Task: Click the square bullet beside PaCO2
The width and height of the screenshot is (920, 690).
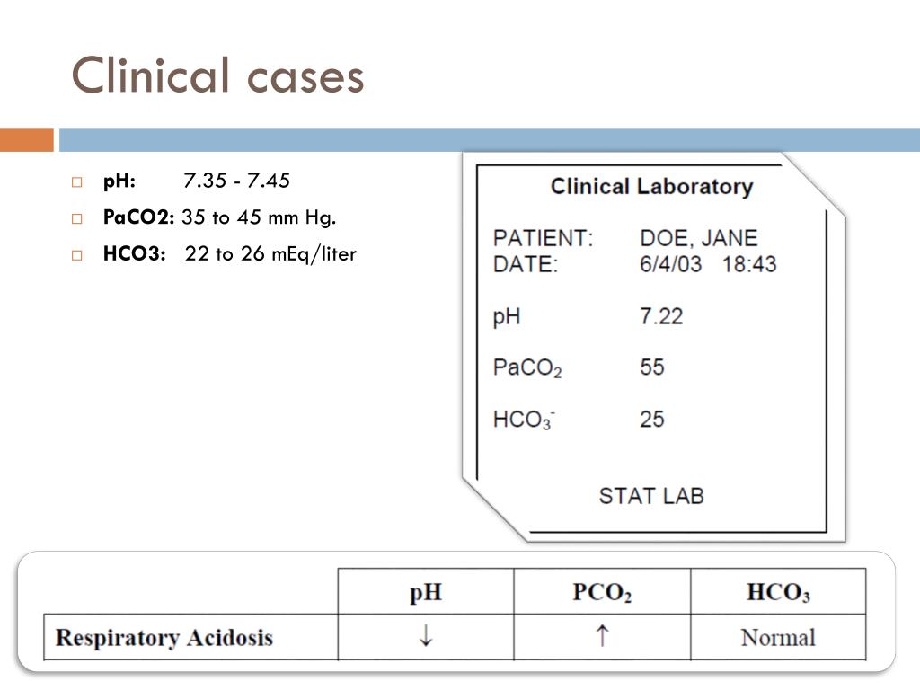Action: pyautogui.click(x=77, y=219)
